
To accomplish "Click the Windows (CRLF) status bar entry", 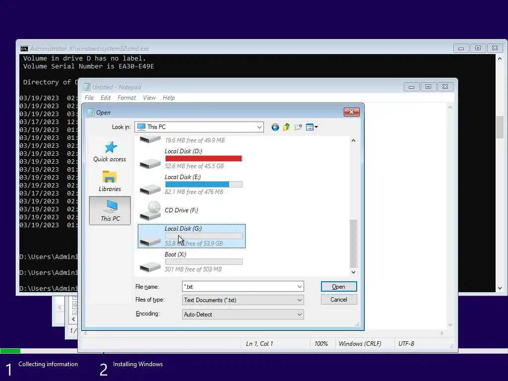I will click(360, 343).
